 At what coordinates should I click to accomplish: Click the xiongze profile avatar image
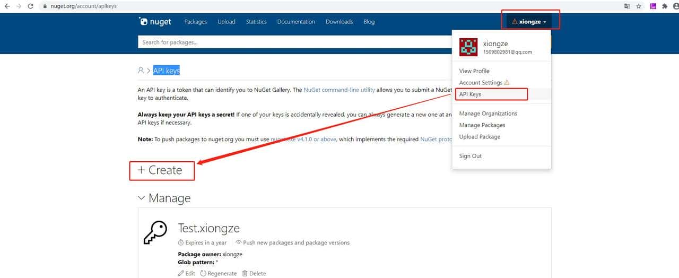pos(468,47)
